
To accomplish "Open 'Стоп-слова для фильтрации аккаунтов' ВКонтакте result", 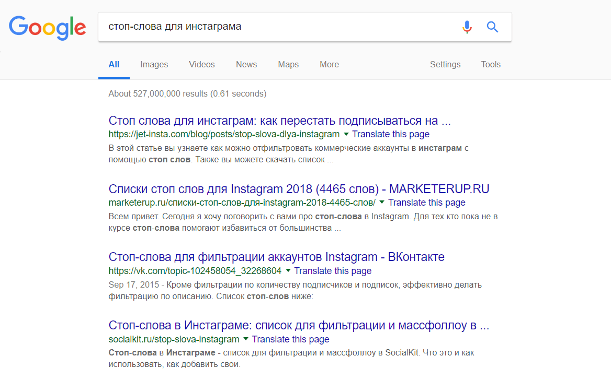I will (276, 257).
